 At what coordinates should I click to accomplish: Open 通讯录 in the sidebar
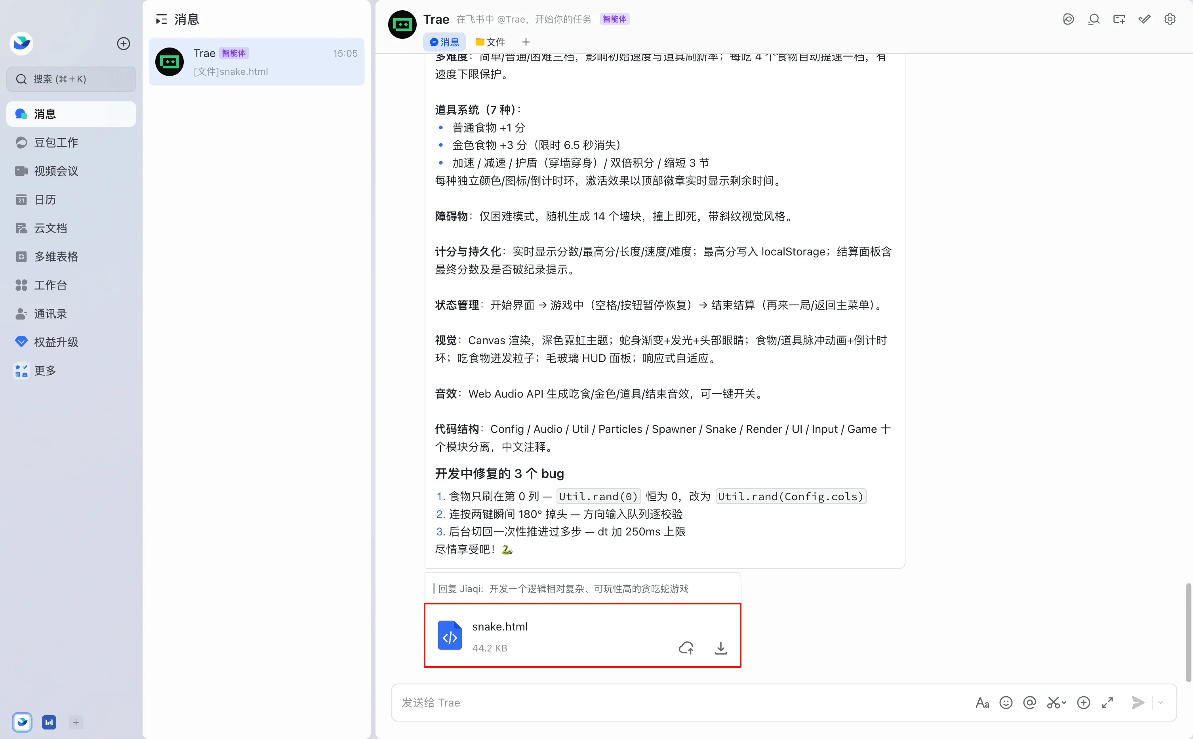pos(71,313)
